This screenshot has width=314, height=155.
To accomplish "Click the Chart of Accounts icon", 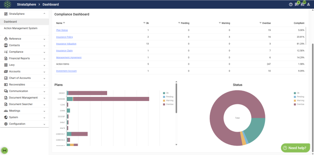I will click(6, 78).
